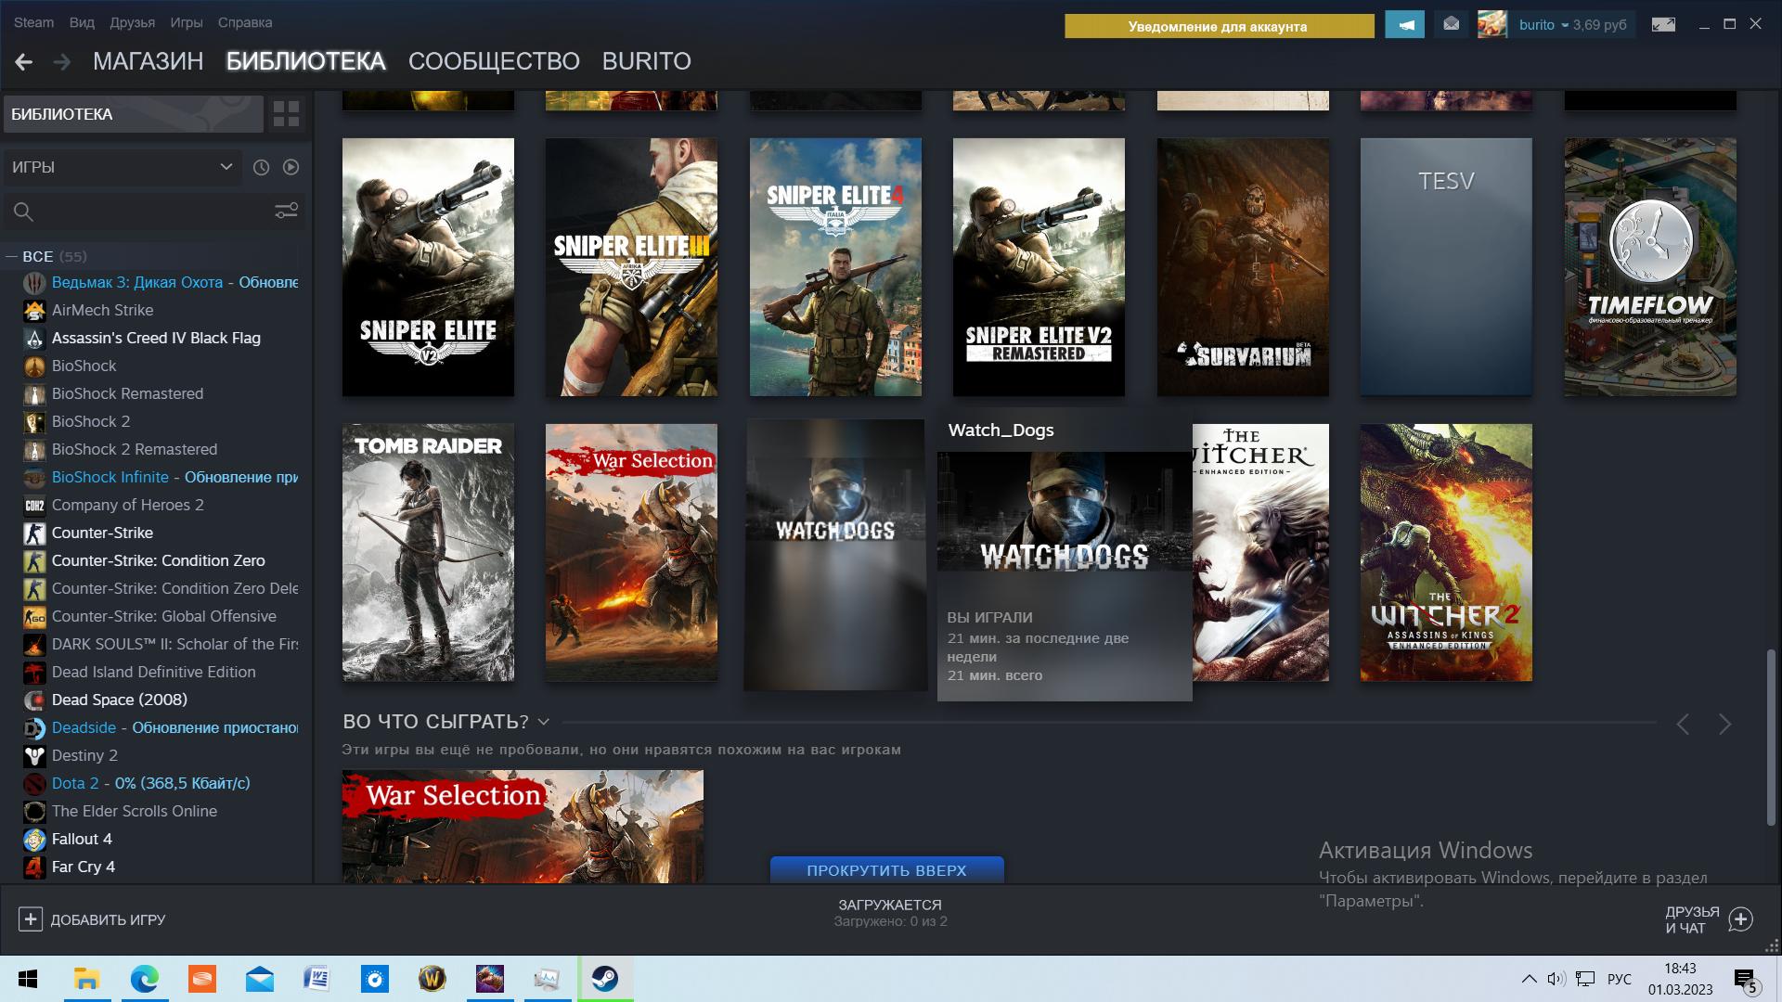Open Friends and Chat plus icon
This screenshot has width=1782, height=1002.
(x=1741, y=919)
